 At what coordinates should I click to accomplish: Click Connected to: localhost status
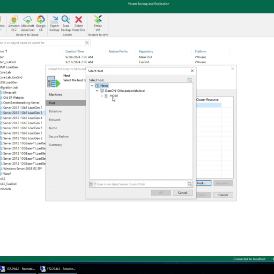tap(249, 259)
